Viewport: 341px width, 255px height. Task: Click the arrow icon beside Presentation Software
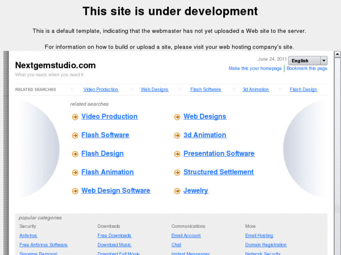click(177, 154)
